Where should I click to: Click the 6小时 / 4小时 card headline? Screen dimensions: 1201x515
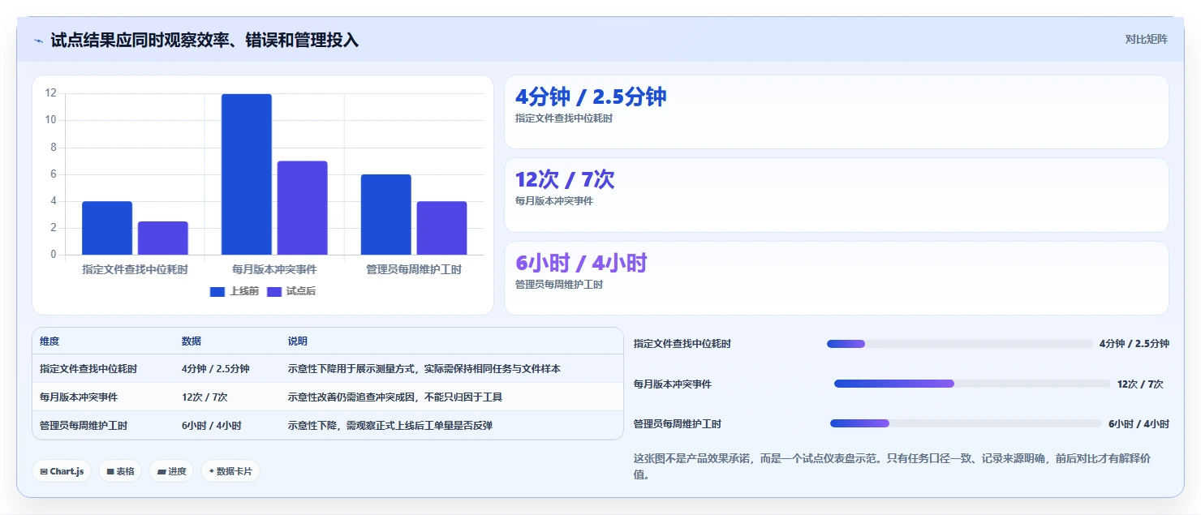(x=581, y=264)
